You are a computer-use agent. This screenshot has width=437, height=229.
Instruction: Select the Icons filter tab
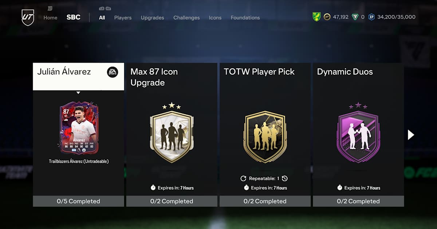coord(215,18)
